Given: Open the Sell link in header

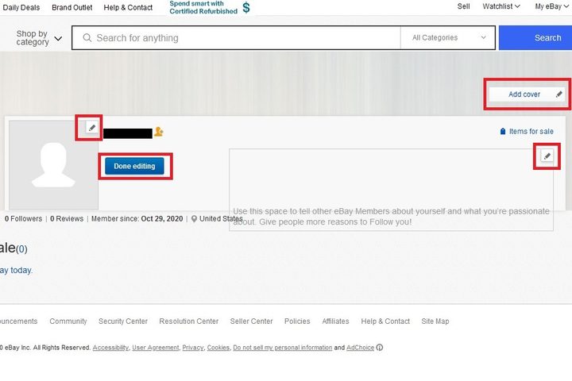Looking at the screenshot, I should [463, 6].
